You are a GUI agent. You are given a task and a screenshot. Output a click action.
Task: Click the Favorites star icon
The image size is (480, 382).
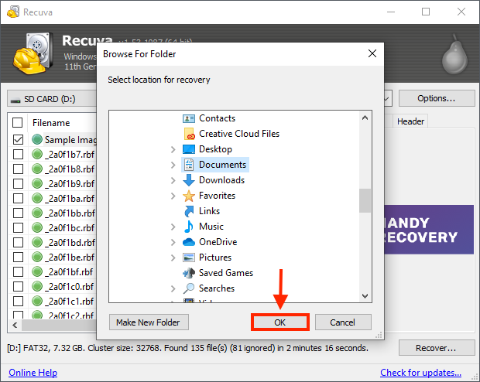[189, 196]
